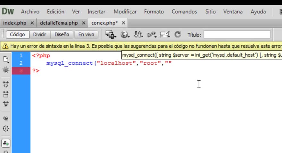Open the multiscreen preview dropdown
The image size is (282, 153).
[111, 34]
